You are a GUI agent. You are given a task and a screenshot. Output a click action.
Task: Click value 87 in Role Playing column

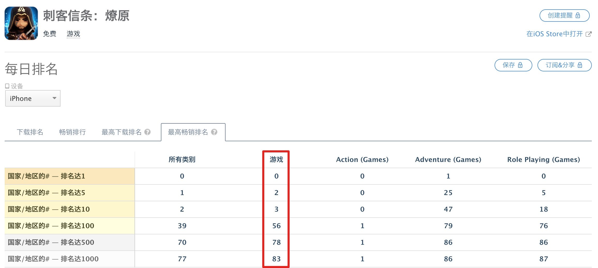pyautogui.click(x=544, y=259)
